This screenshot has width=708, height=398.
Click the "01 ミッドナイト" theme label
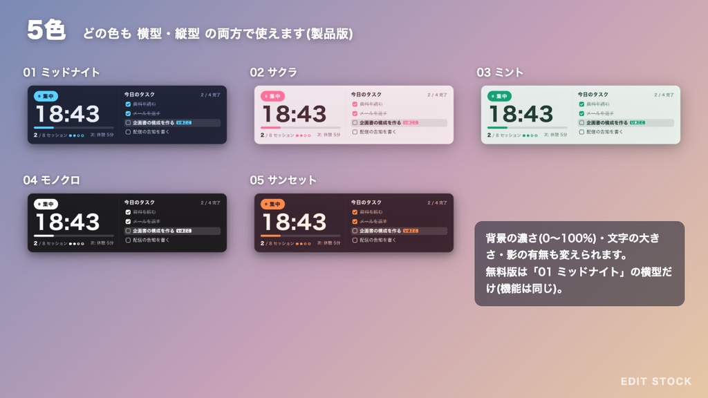[62, 72]
